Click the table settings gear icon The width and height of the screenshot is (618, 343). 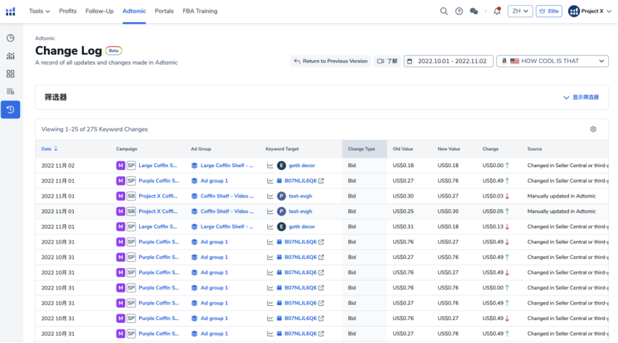pyautogui.click(x=593, y=129)
